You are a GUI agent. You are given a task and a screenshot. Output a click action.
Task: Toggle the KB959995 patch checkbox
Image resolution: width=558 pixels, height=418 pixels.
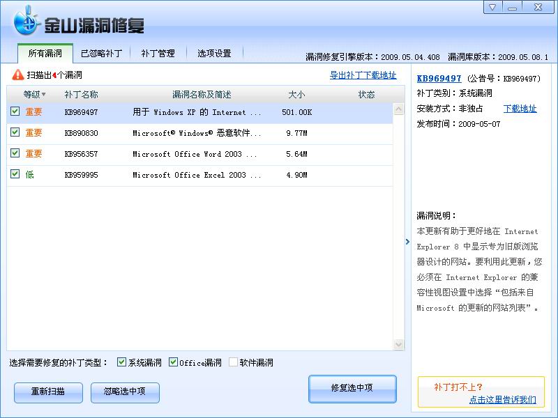[15, 174]
